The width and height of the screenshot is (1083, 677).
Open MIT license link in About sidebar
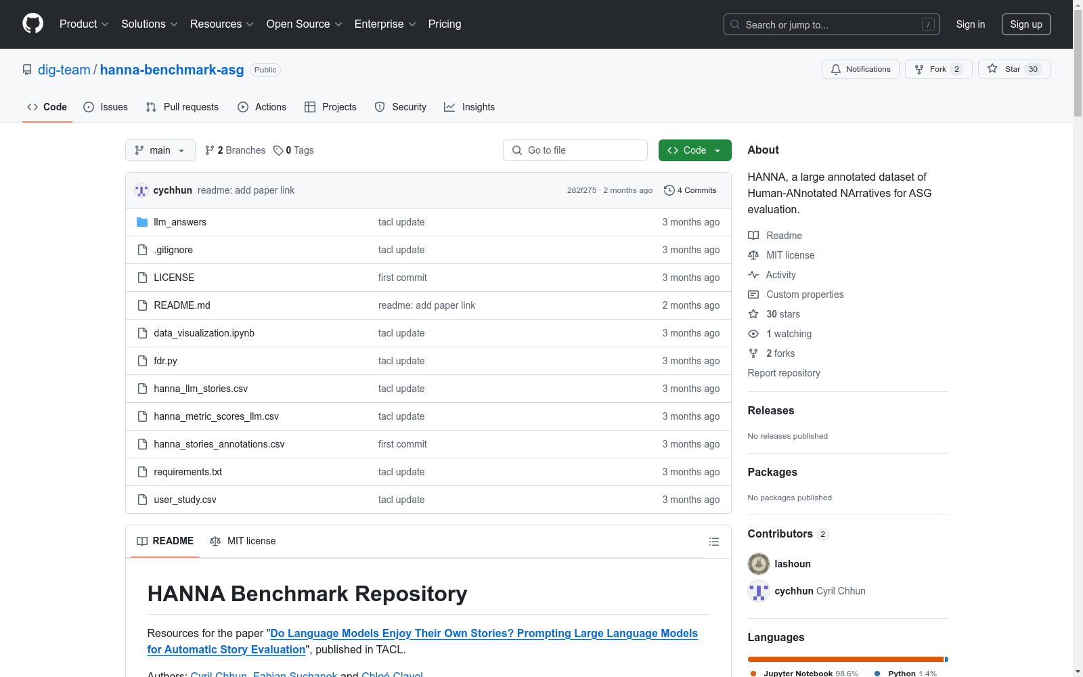[x=781, y=255]
